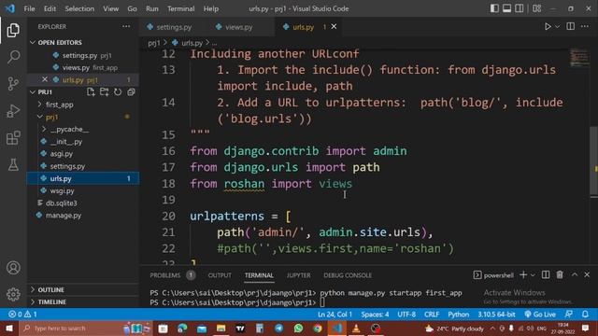Click Ln 24, Col 1 status item

(x=335, y=315)
